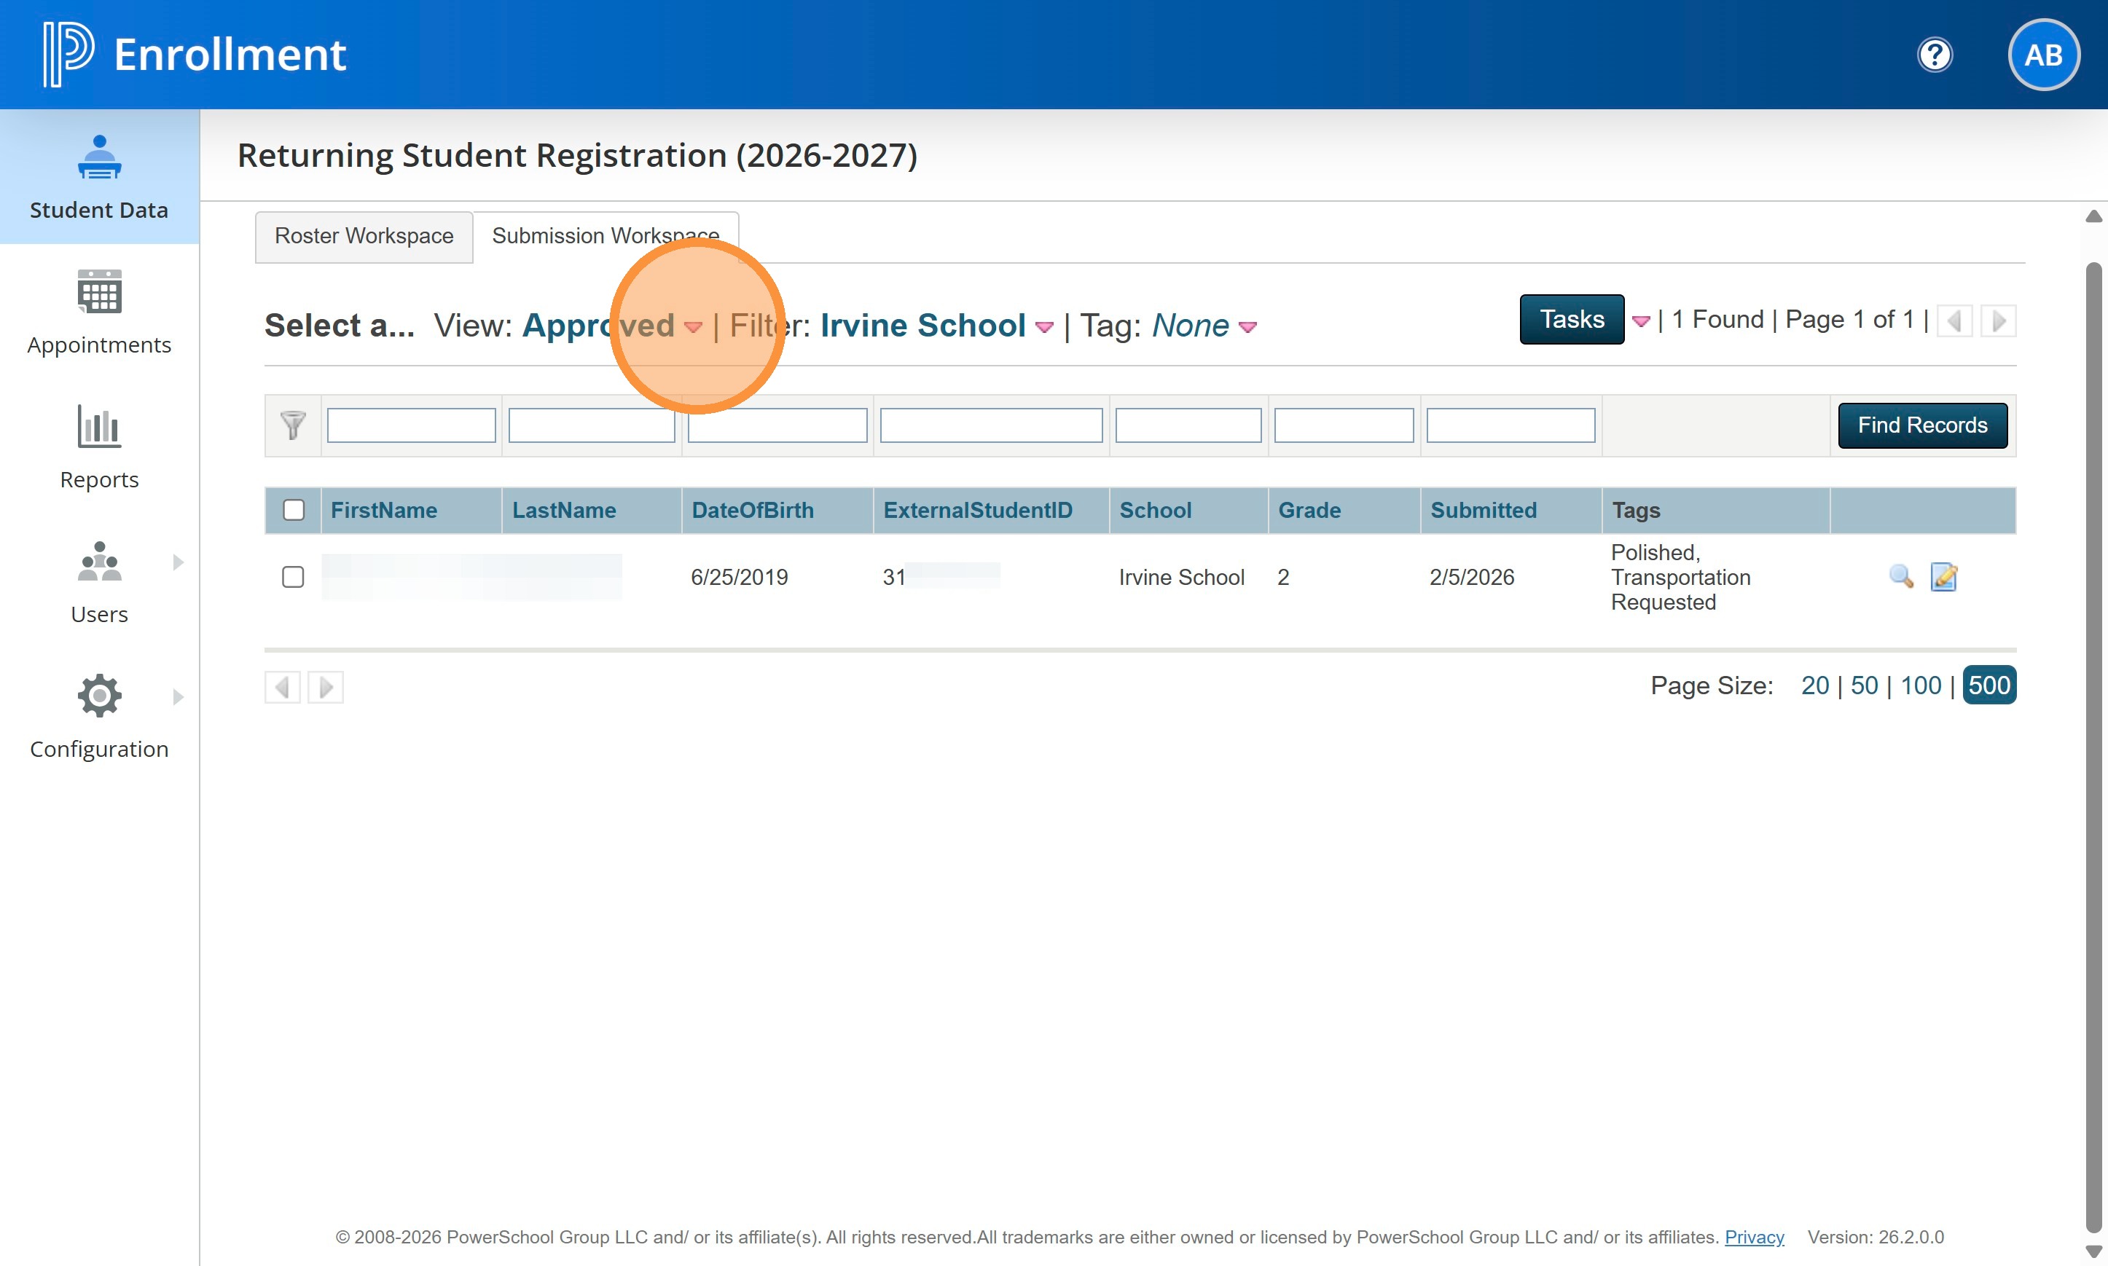Open the Appointments calendar icon

(x=99, y=292)
